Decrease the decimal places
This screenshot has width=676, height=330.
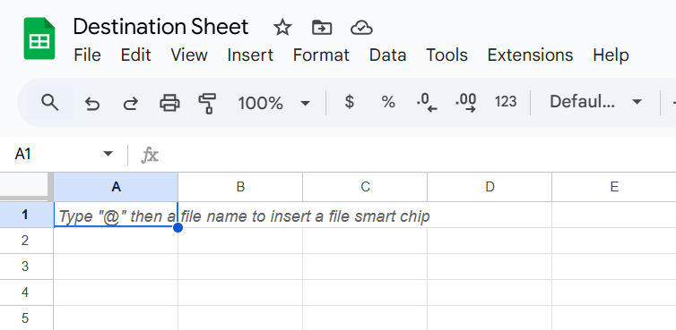point(427,103)
